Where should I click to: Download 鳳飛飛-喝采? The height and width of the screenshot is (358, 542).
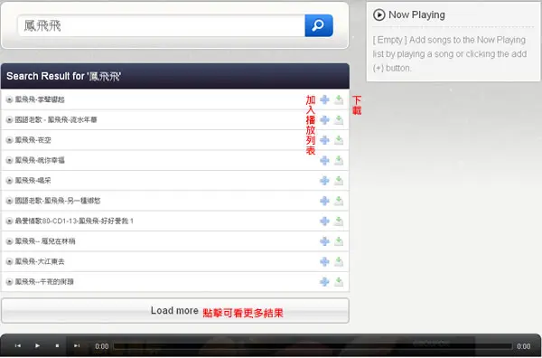pyautogui.click(x=339, y=181)
